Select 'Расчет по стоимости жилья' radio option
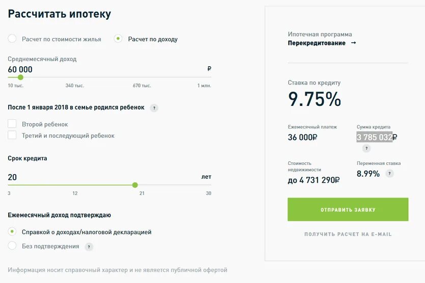The height and width of the screenshot is (283, 425). pyautogui.click(x=12, y=39)
